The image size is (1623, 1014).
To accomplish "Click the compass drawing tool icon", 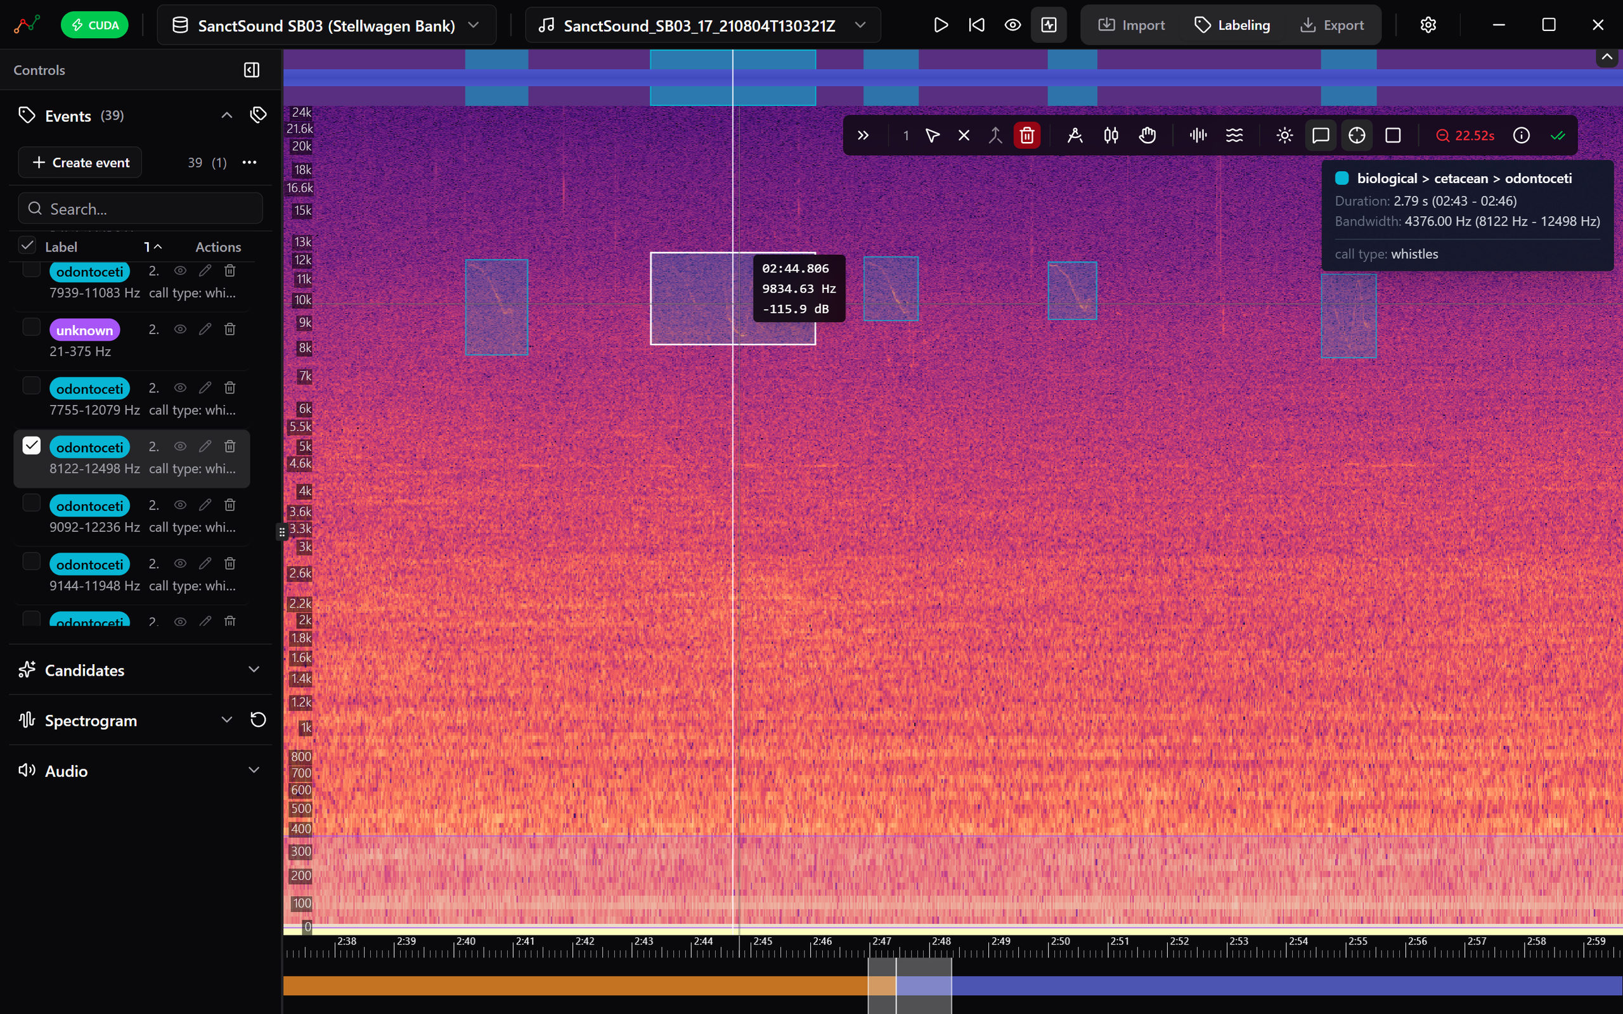I will [1075, 136].
